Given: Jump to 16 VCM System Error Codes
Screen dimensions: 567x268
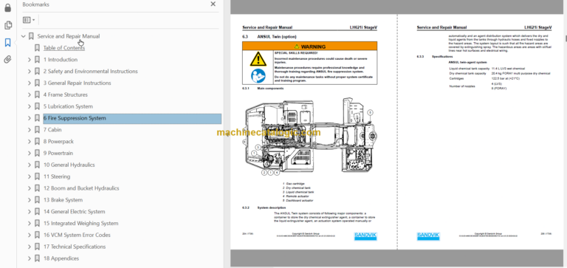Looking at the screenshot, I should pyautogui.click(x=77, y=235).
